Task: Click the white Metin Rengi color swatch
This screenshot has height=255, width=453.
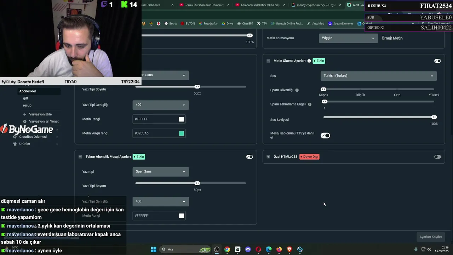Action: point(182,119)
